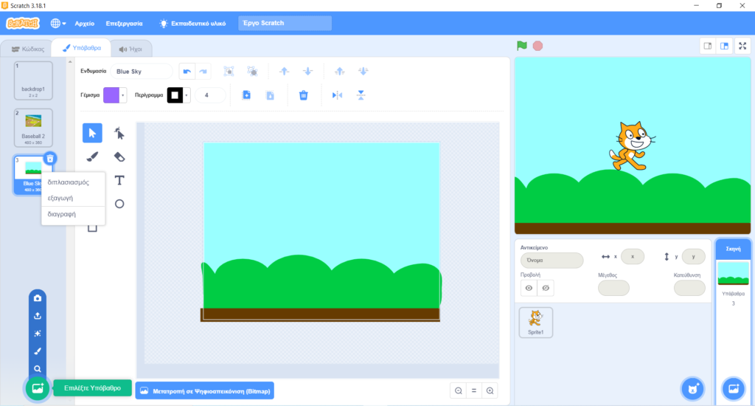755x406 pixels.
Task: Click the Copy icon
Action: click(x=246, y=95)
